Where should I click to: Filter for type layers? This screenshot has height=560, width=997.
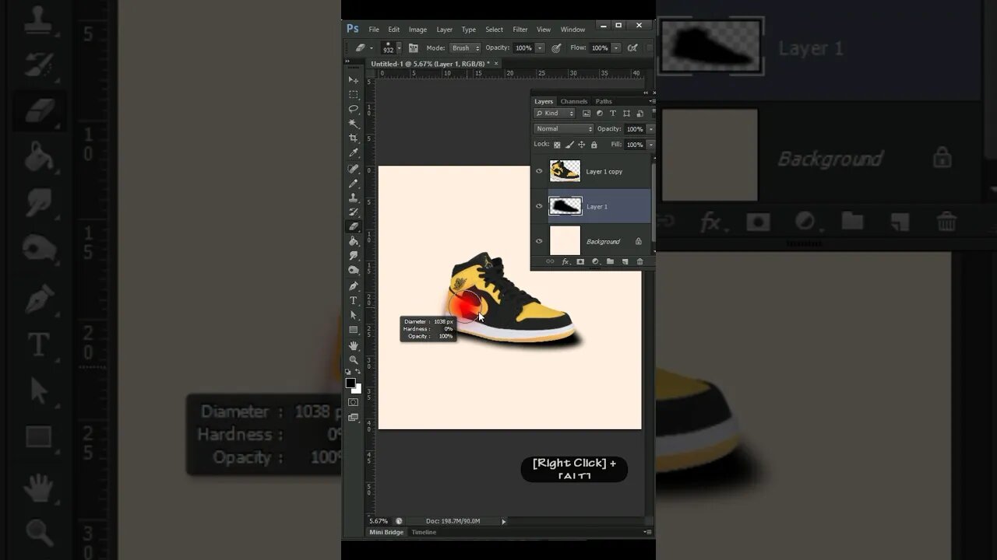click(612, 114)
